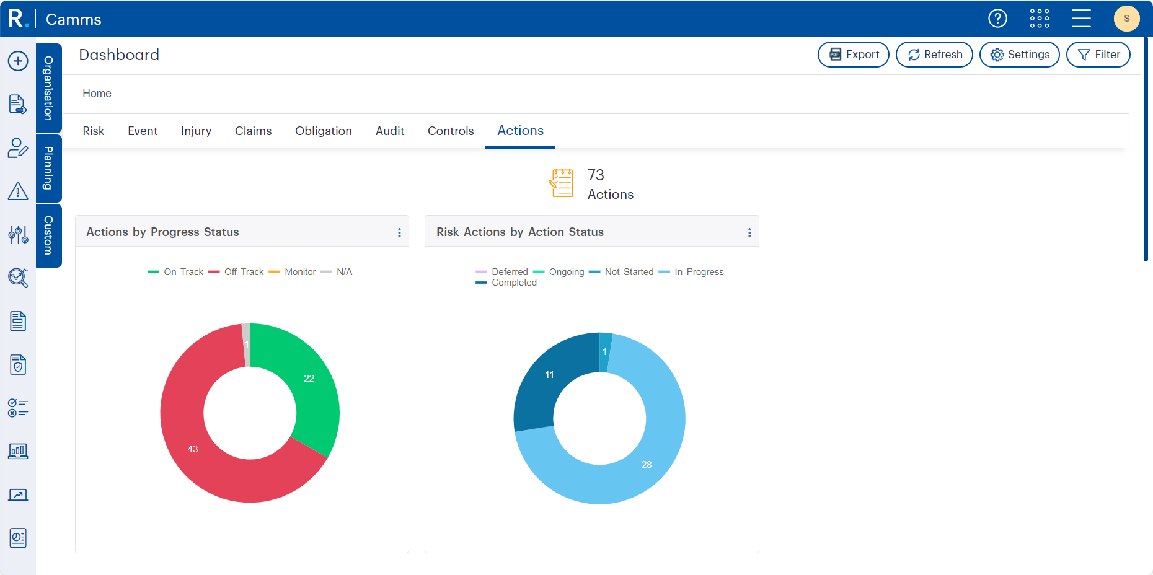
Task: Click the Camms R logo
Action: point(18,19)
